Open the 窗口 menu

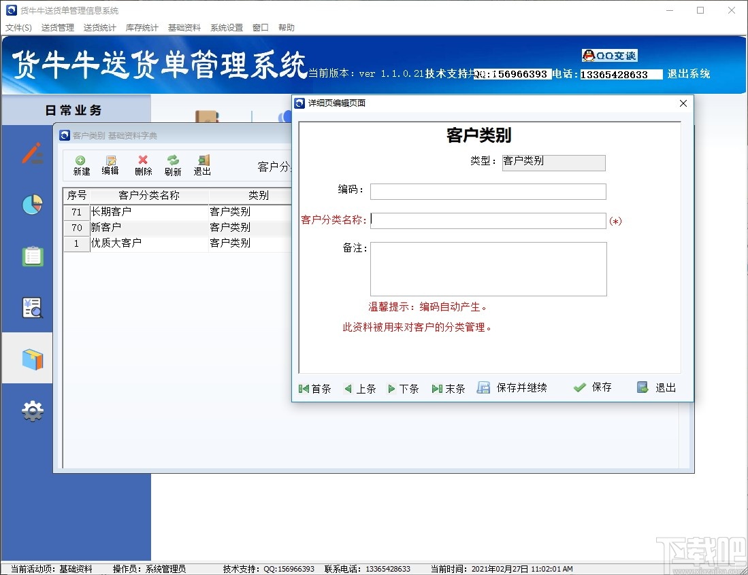point(261,27)
